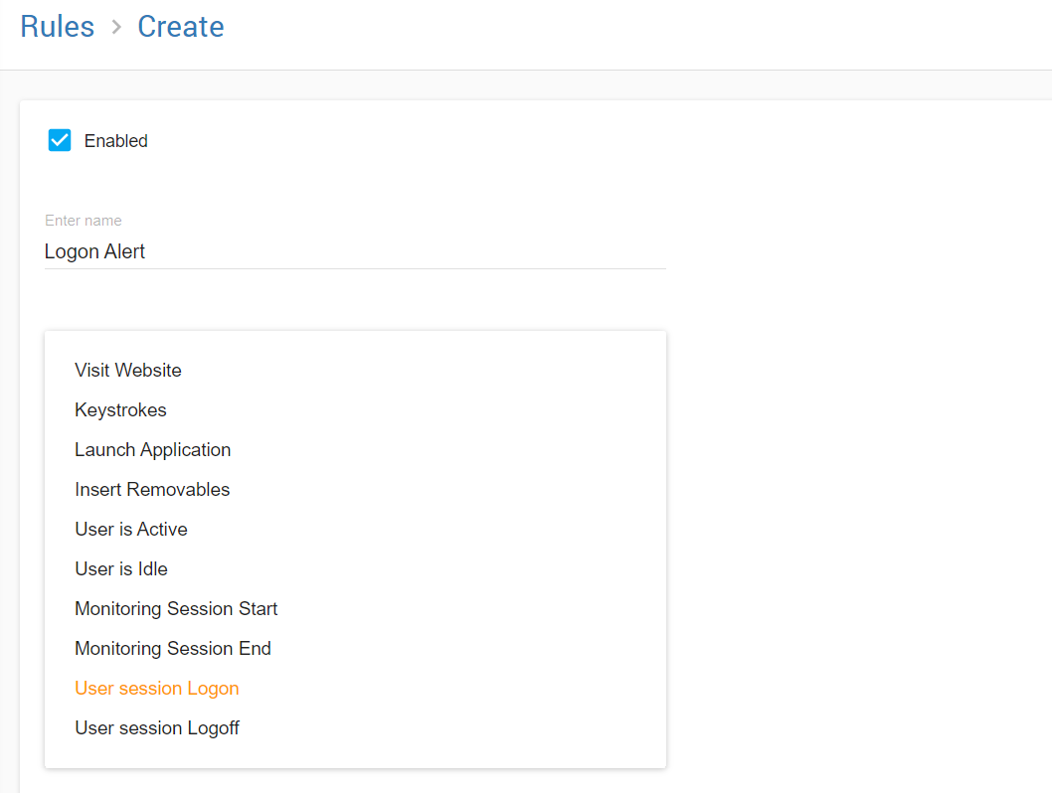Click the breadcrumb chevron separator icon

coord(116,28)
